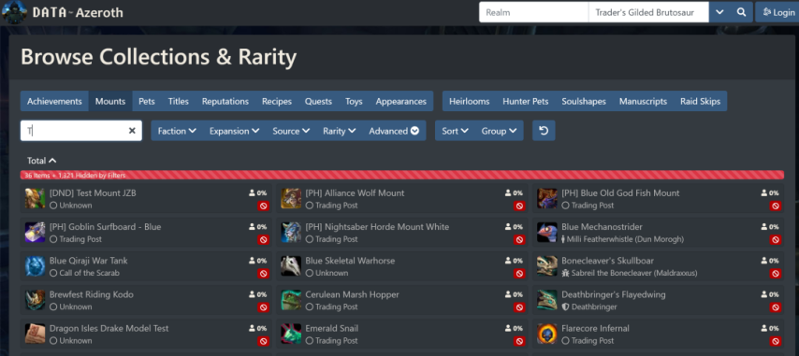
Task: Expand the Advanced filter options
Action: [x=394, y=131]
